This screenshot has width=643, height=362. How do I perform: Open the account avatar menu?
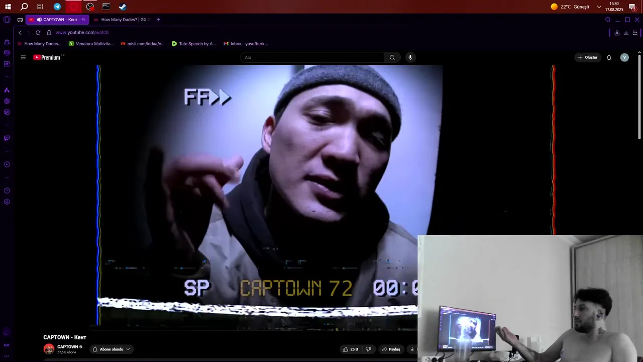point(624,57)
